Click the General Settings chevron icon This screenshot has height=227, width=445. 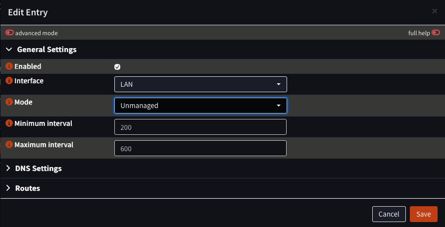click(9, 50)
